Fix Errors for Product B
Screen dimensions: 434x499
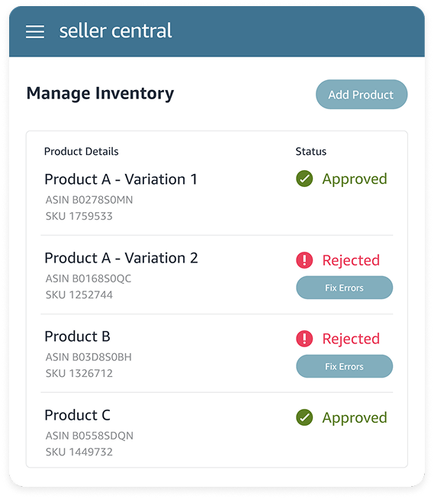coord(344,366)
